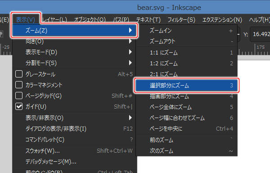Uncheck the ガイド(U) checkbox
270x173 pixels.
coord(19,106)
